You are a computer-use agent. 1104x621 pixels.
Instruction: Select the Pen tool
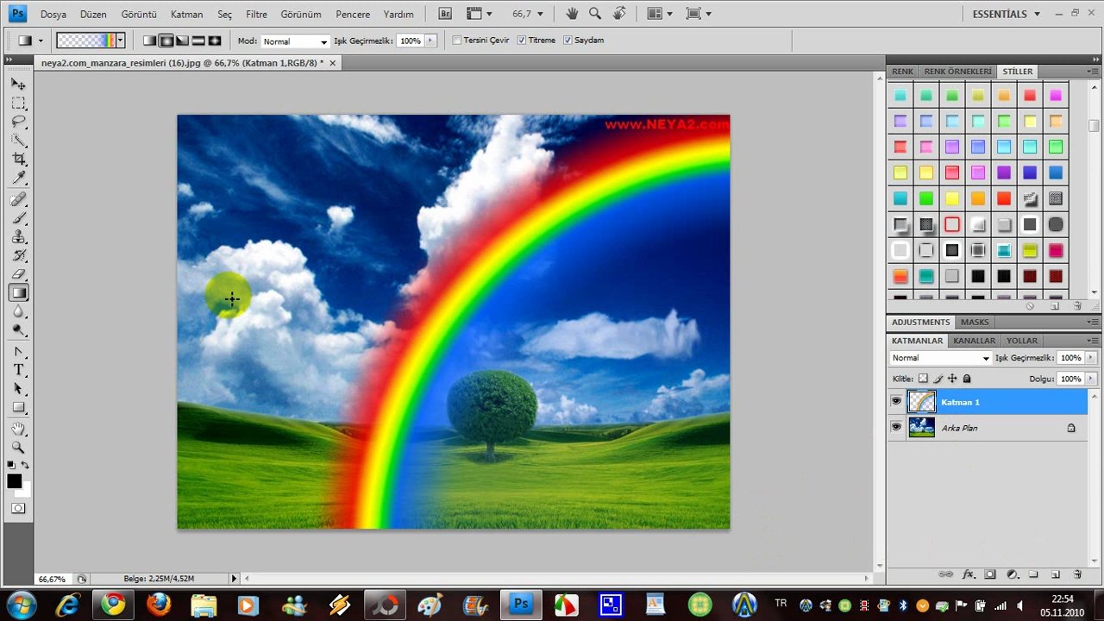tap(18, 352)
